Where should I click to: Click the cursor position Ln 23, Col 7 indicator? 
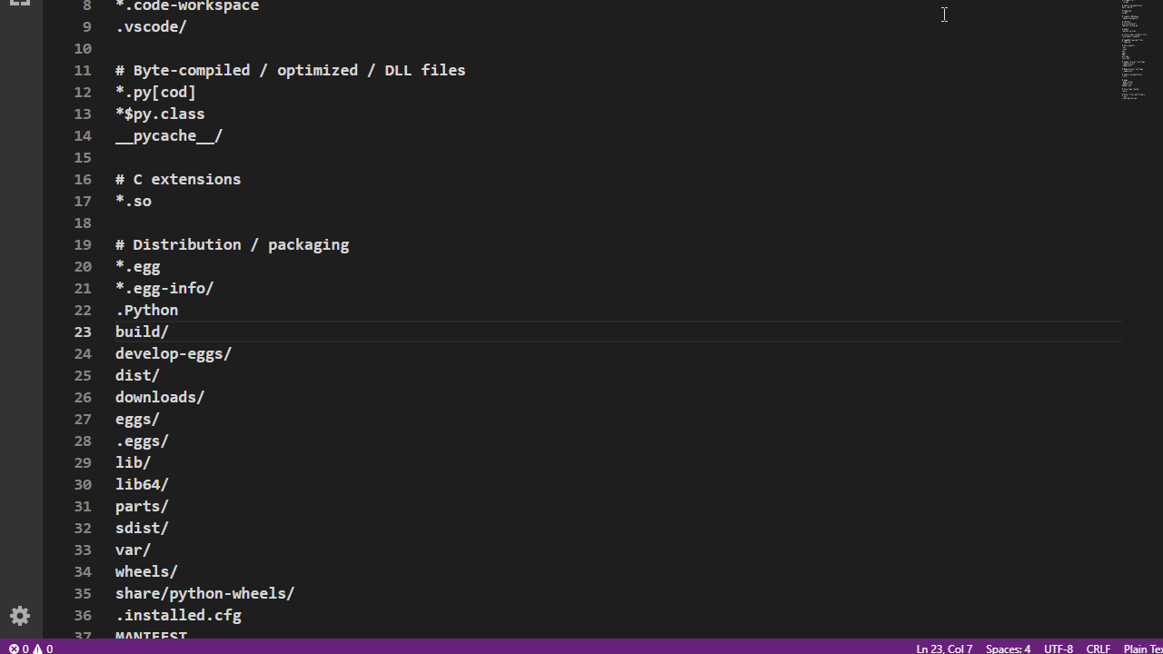944,649
